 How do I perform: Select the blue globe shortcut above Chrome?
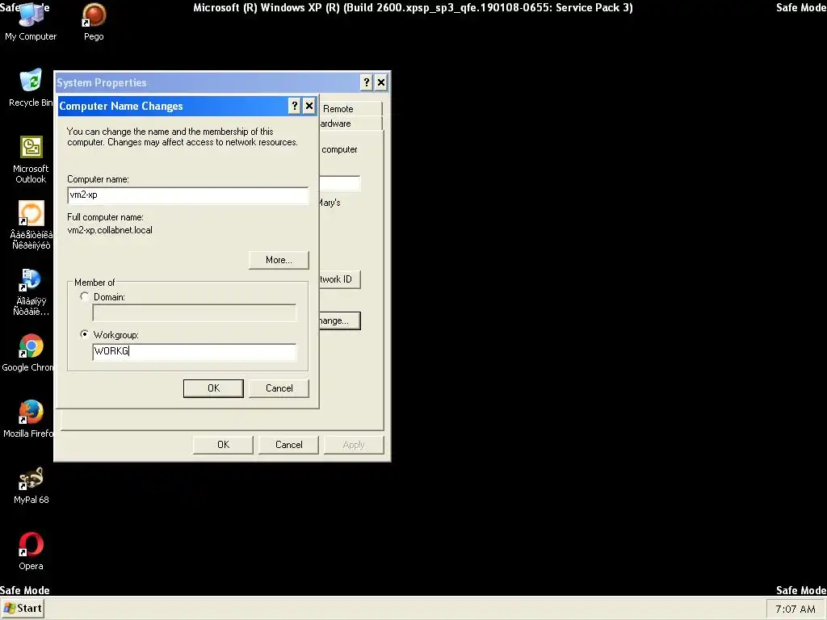point(31,291)
